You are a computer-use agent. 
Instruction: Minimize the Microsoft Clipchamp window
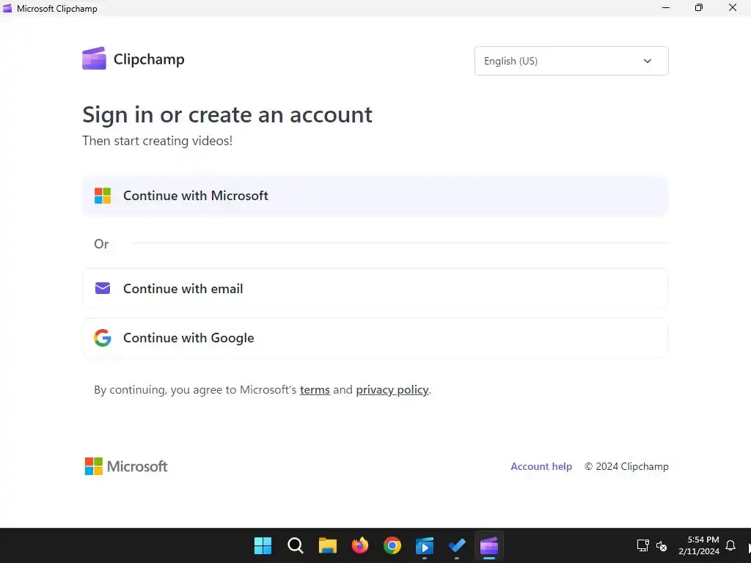click(666, 7)
